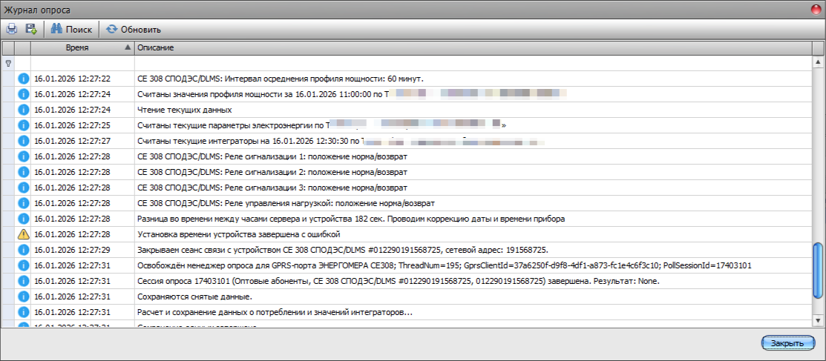This screenshot has height=361, width=826.
Task: Toggle sort arrow on the Время column
Action: pyautogui.click(x=127, y=47)
